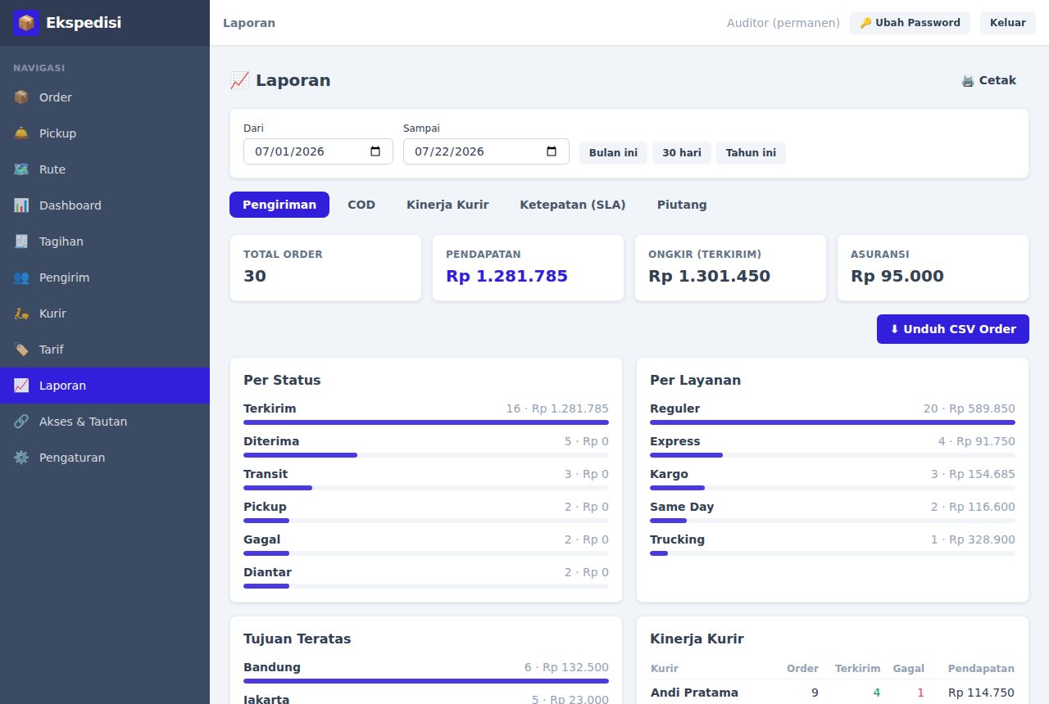The height and width of the screenshot is (704, 1049).
Task: Select Pengaturan label in sidebar navigation
Action: pyautogui.click(x=72, y=458)
